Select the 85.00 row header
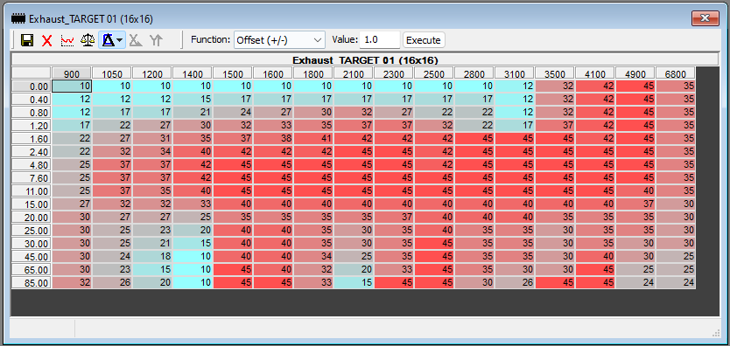Image resolution: width=730 pixels, height=346 pixels. [x=32, y=282]
